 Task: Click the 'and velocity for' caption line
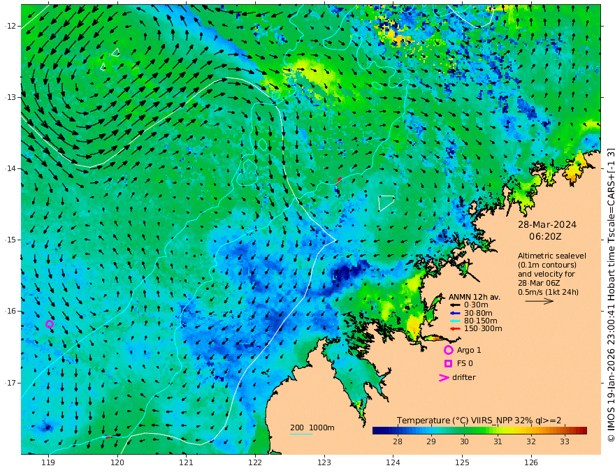tap(547, 274)
